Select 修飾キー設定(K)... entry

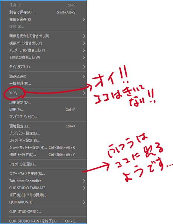(x=43, y=155)
